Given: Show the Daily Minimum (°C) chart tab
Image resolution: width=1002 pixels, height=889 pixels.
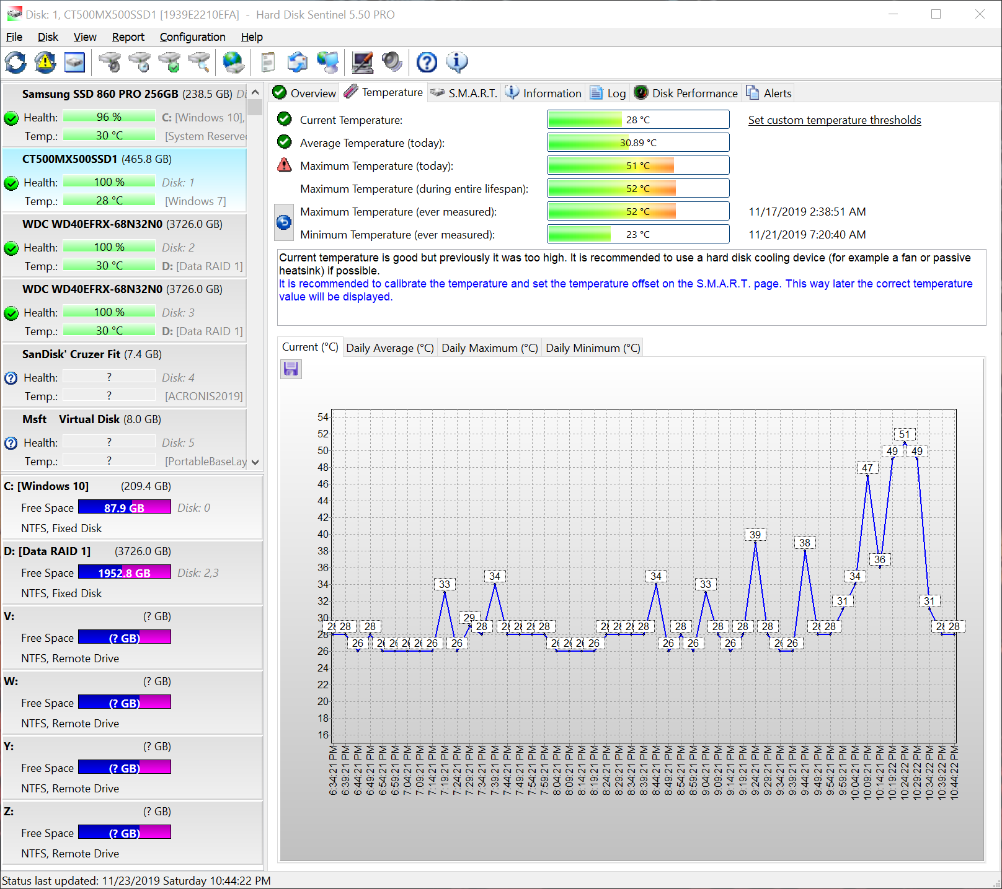Looking at the screenshot, I should click(593, 348).
